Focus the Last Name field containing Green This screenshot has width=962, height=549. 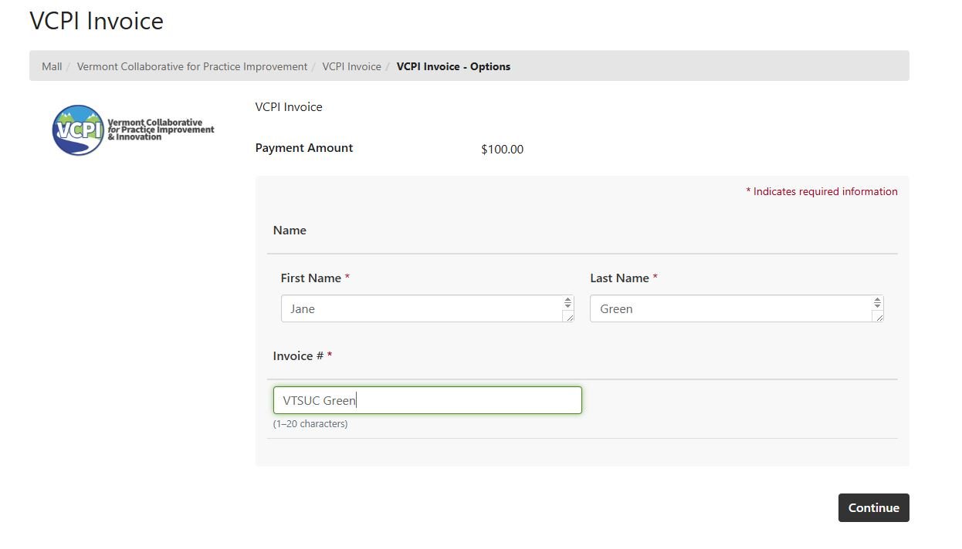pyautogui.click(x=737, y=308)
